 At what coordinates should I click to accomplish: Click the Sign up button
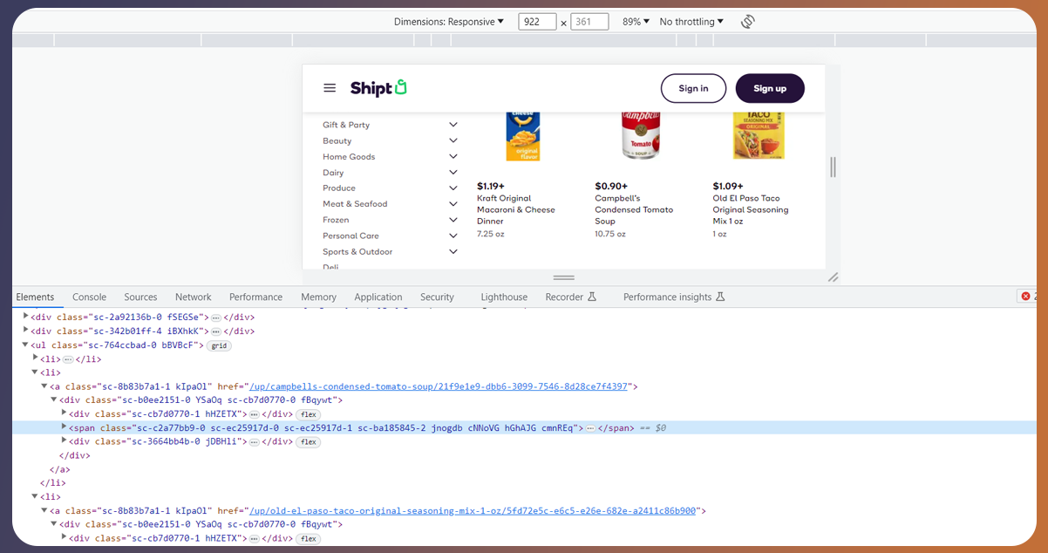point(770,87)
